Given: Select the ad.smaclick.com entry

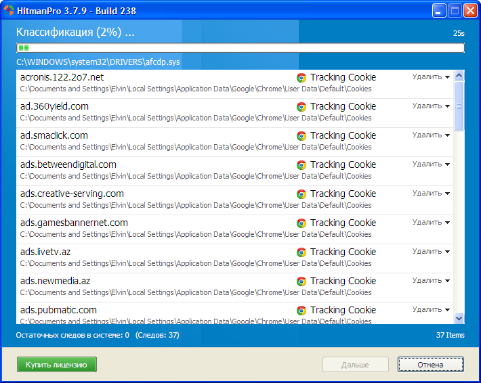Looking at the screenshot, I should click(234, 142).
